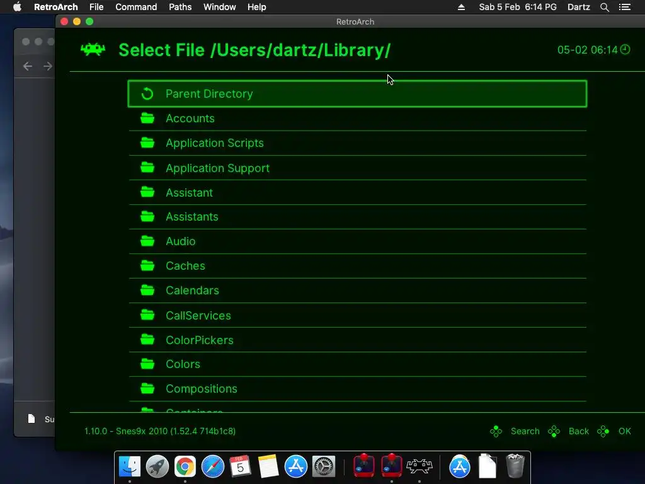Click the folder icon beside CallServices
Screen dimensions: 645x484
[147, 315]
